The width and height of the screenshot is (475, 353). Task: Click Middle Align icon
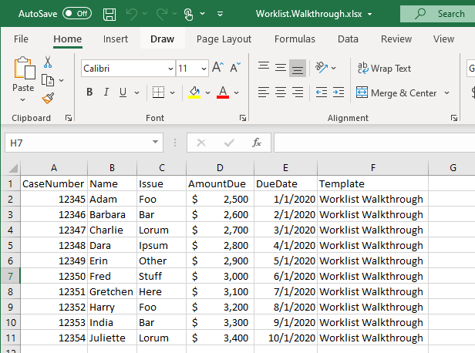(281, 68)
